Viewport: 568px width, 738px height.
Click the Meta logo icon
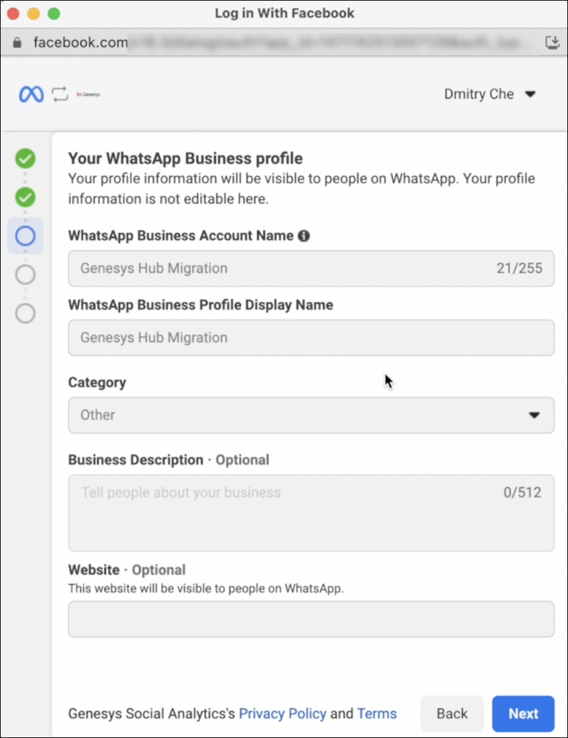(x=31, y=95)
